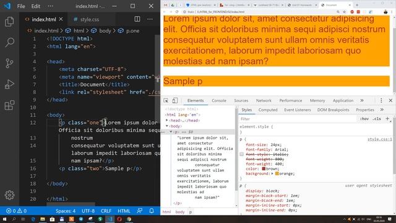Open the Search view in VS Code
The height and width of the screenshot is (223, 396).
click(9, 43)
